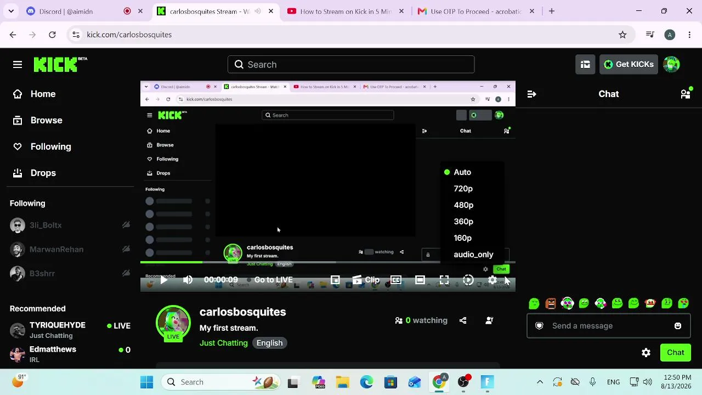Toggle notifications for B3shrr
This screenshot has width=702, height=395.
[x=126, y=273]
